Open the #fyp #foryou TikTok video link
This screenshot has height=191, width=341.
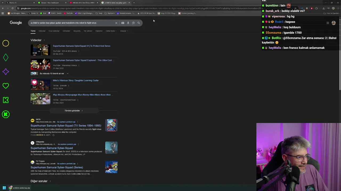(83, 95)
